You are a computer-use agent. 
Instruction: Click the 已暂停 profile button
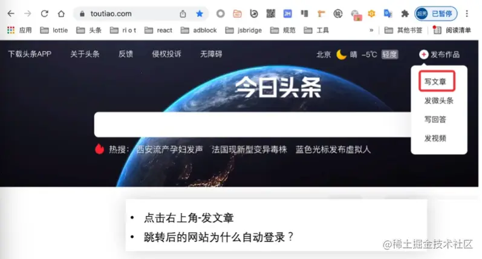tap(435, 13)
